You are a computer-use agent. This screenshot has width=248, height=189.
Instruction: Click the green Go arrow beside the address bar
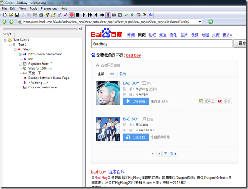pyautogui.click(x=210, y=22)
